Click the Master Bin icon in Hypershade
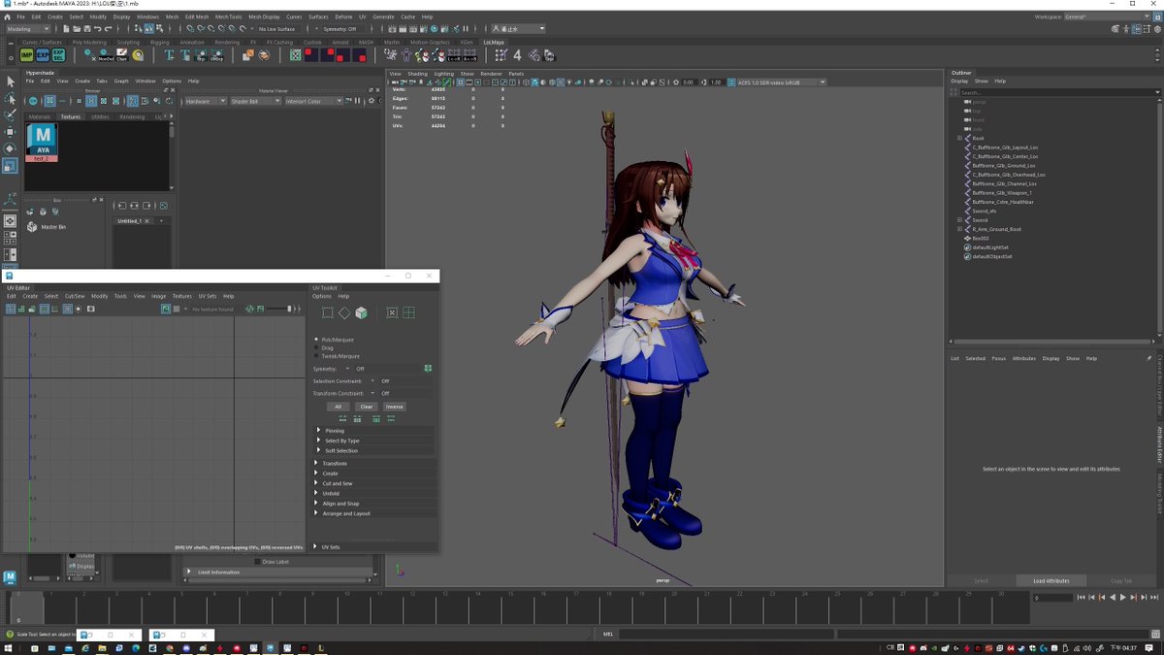Image resolution: width=1164 pixels, height=655 pixels. (32, 226)
